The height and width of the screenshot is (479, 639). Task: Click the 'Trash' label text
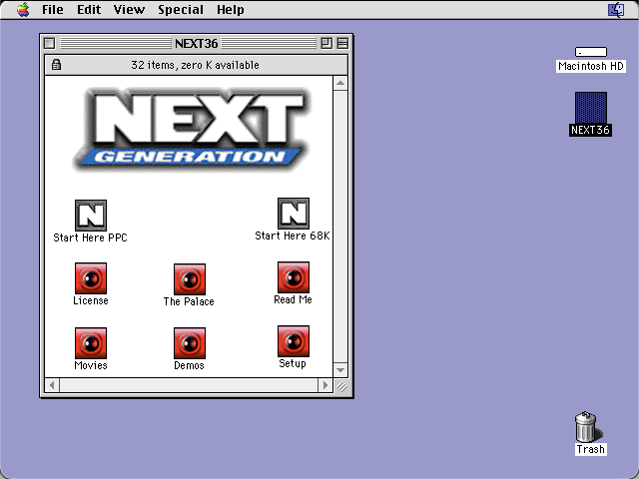pos(590,449)
